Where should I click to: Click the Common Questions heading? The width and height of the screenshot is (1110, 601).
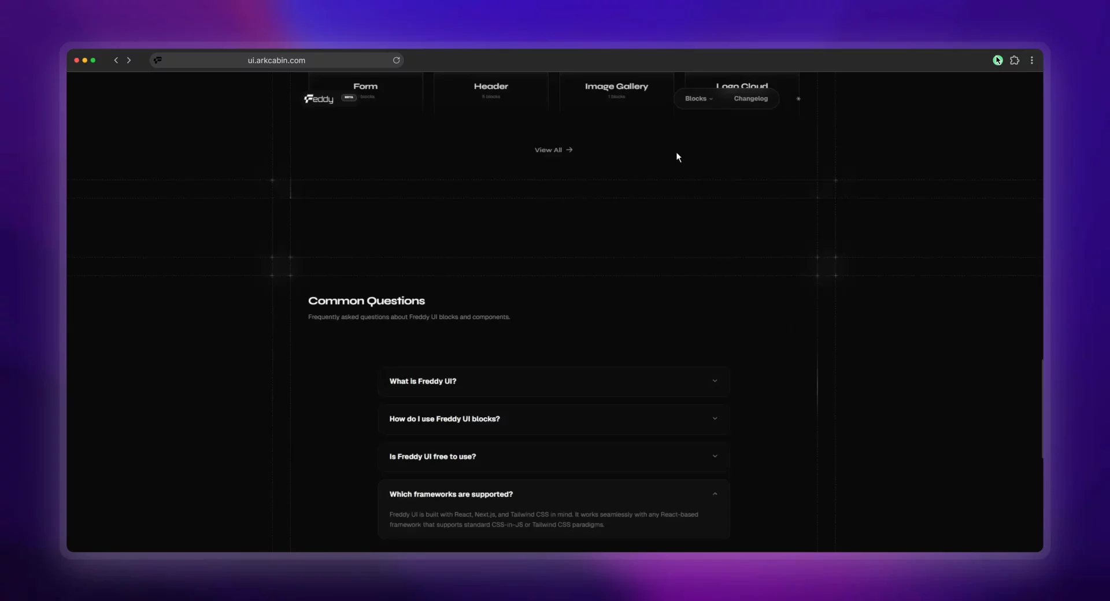pyautogui.click(x=367, y=301)
